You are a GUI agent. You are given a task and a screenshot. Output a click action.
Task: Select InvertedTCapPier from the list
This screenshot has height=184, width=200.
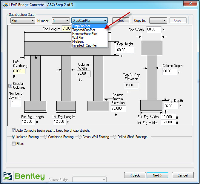[x=90, y=45]
